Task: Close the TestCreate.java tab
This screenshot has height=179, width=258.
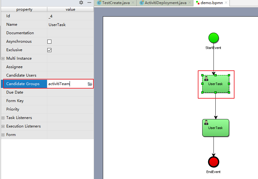Action: pos(133,3)
